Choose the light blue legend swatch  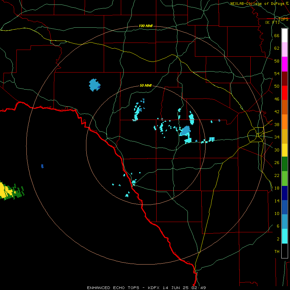click(285, 222)
